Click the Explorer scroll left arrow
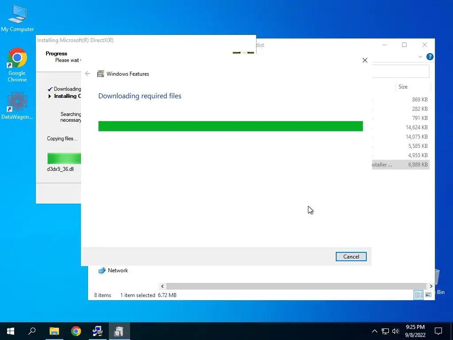 (162, 286)
